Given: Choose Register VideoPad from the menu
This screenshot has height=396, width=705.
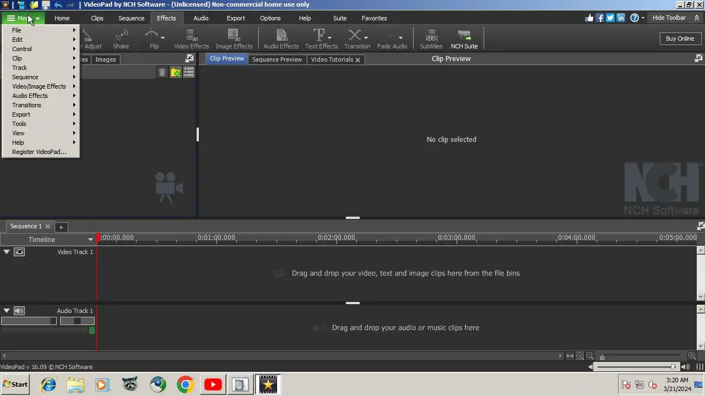Looking at the screenshot, I should pyautogui.click(x=41, y=152).
